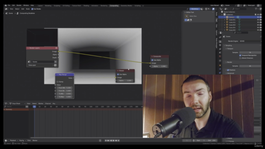Collapse the Sampling panel
The image size is (265, 149).
[x=224, y=46]
